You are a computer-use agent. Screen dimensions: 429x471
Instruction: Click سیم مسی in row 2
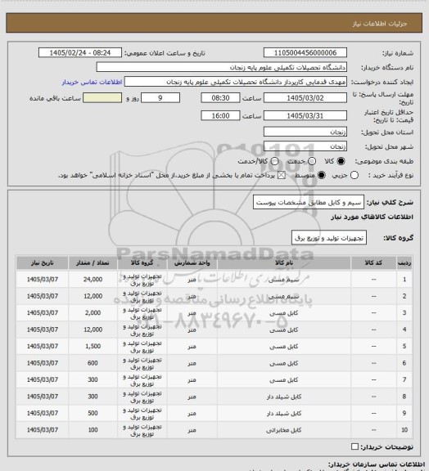284,296
